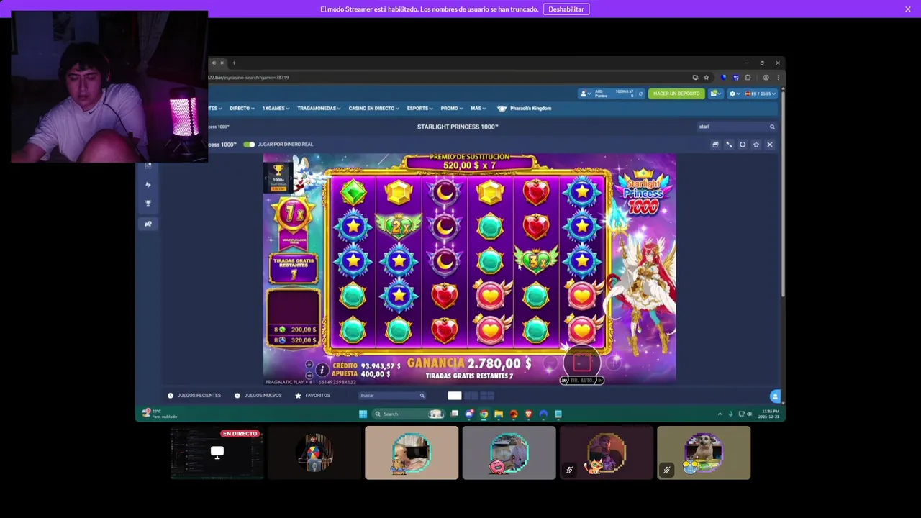921x518 pixels.
Task: Select the muted meerkat avatar participant tile
Action: pyautogui.click(x=704, y=453)
